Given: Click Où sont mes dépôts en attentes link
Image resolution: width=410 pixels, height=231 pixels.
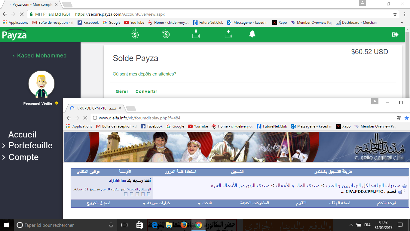Looking at the screenshot, I should (144, 74).
